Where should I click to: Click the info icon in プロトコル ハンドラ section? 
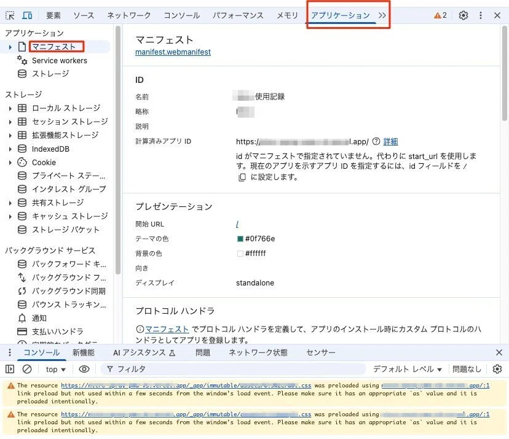(140, 329)
